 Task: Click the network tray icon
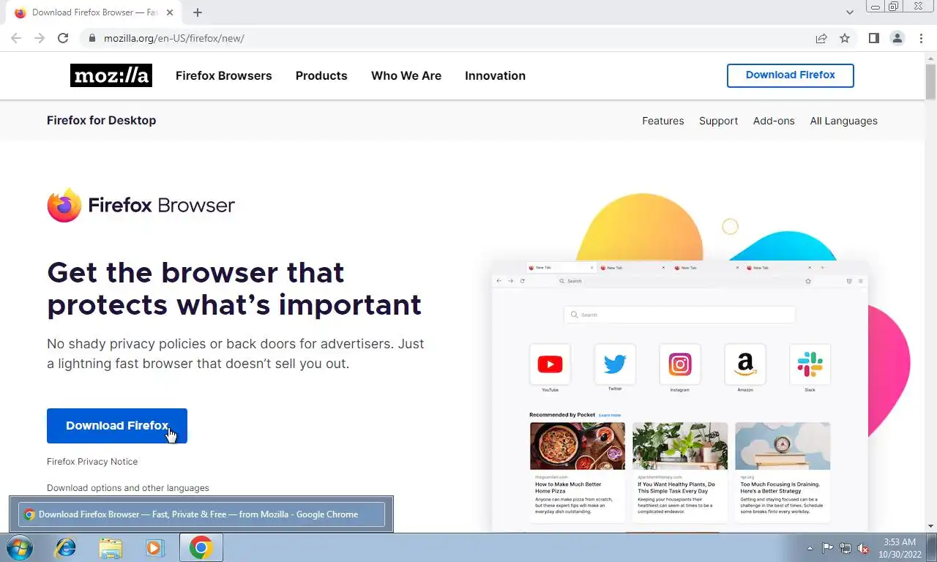pyautogui.click(x=845, y=548)
